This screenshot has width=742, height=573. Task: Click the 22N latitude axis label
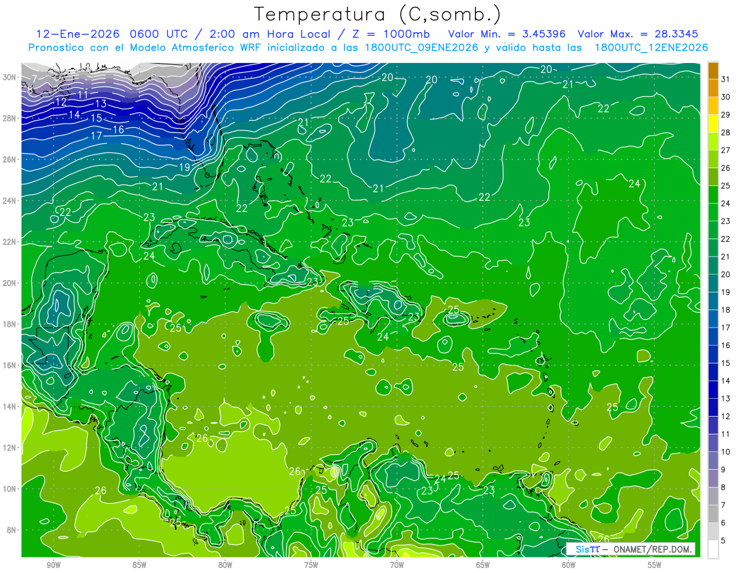11,242
